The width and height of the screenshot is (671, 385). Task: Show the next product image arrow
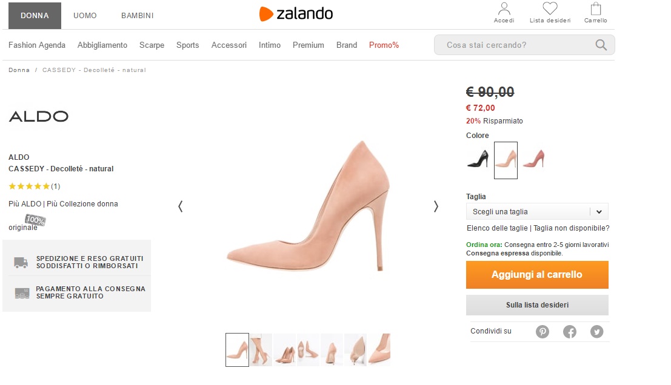(x=436, y=206)
